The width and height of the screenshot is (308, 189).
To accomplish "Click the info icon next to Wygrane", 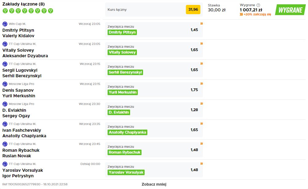I will pos(258,5).
